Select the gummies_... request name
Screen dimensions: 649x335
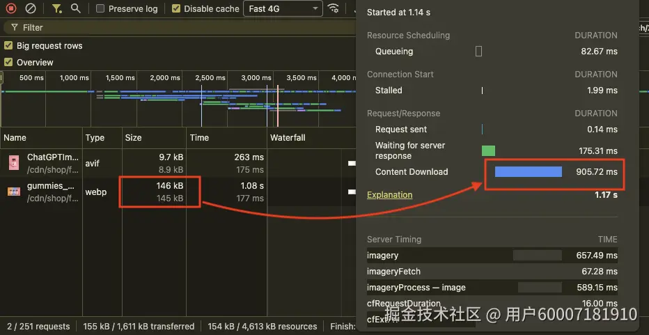coord(51,186)
